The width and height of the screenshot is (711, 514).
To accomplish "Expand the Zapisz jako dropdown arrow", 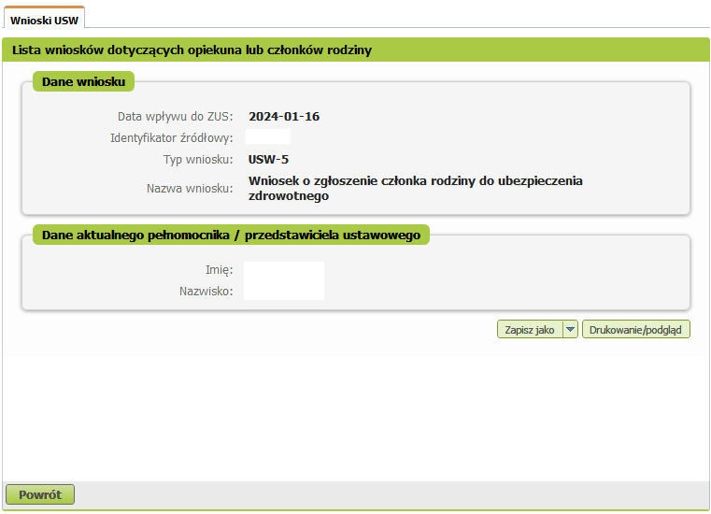I will click(x=571, y=330).
